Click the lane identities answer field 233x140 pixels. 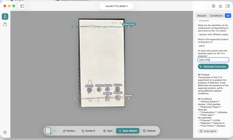[x=213, y=34]
